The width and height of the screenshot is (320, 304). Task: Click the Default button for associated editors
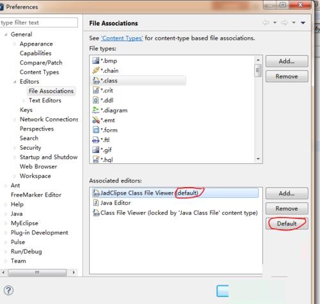click(x=287, y=223)
